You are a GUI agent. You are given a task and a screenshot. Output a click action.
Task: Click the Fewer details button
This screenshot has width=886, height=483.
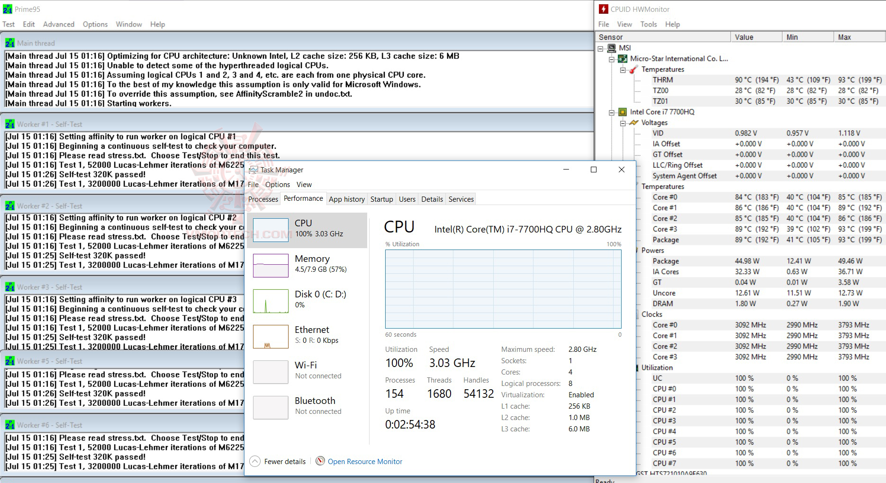(278, 461)
